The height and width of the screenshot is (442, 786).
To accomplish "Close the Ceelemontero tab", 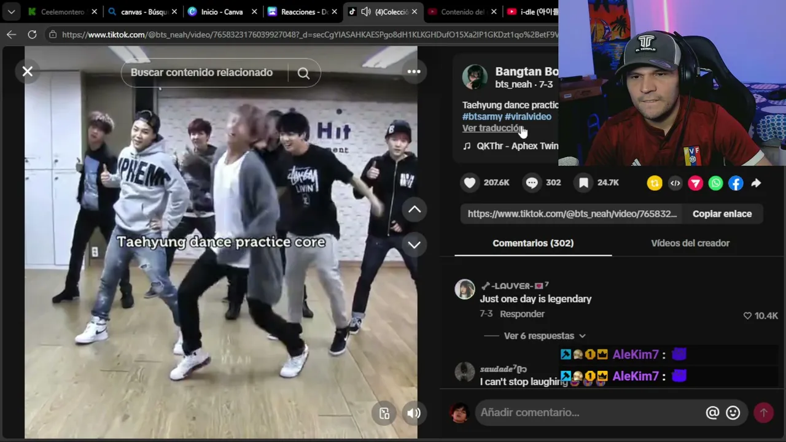I will 94,12.
